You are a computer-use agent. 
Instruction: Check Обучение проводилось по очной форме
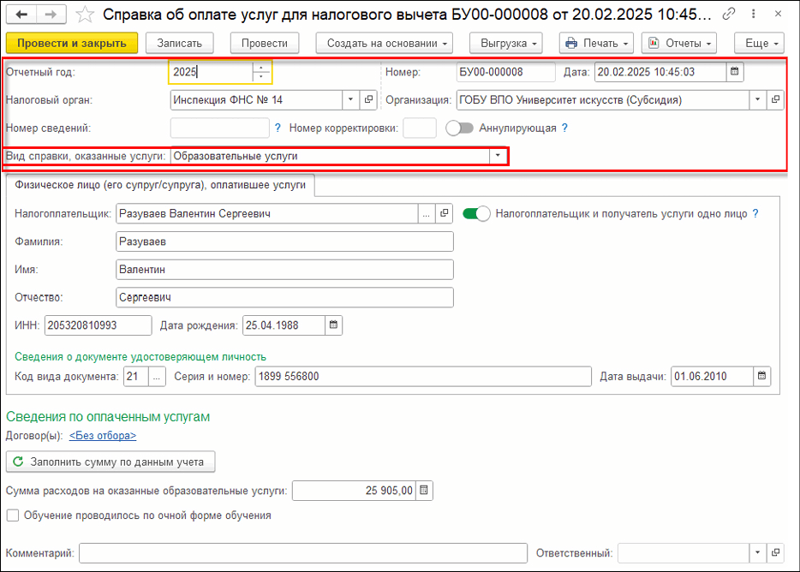tap(13, 515)
